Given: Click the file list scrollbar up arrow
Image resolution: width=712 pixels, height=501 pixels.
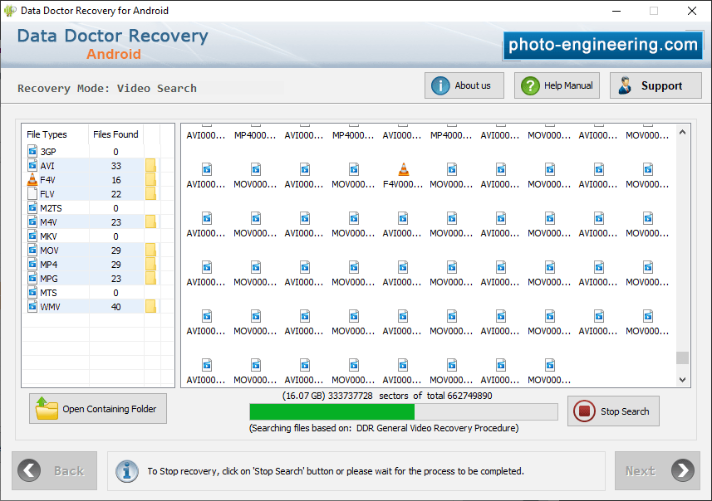Looking at the screenshot, I should click(682, 132).
